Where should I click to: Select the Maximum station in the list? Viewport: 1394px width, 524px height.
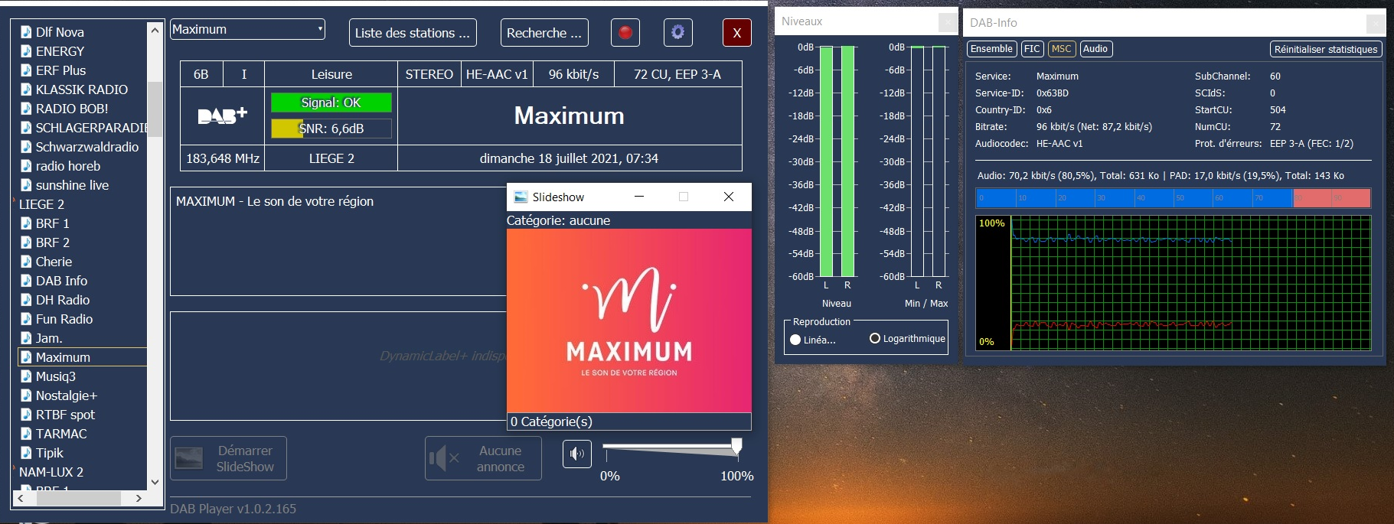82,357
